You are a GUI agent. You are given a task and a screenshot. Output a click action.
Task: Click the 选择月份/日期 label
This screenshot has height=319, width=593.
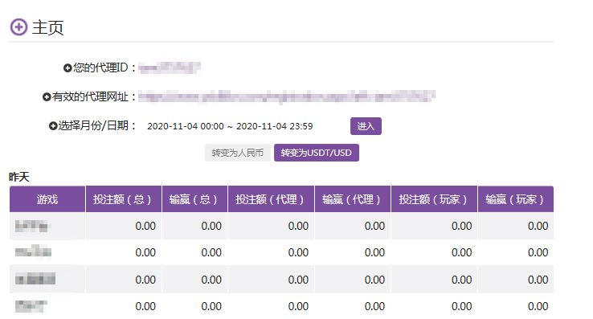pyautogui.click(x=93, y=125)
